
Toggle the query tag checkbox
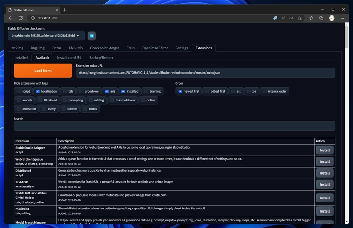pyautogui.click(x=44, y=109)
